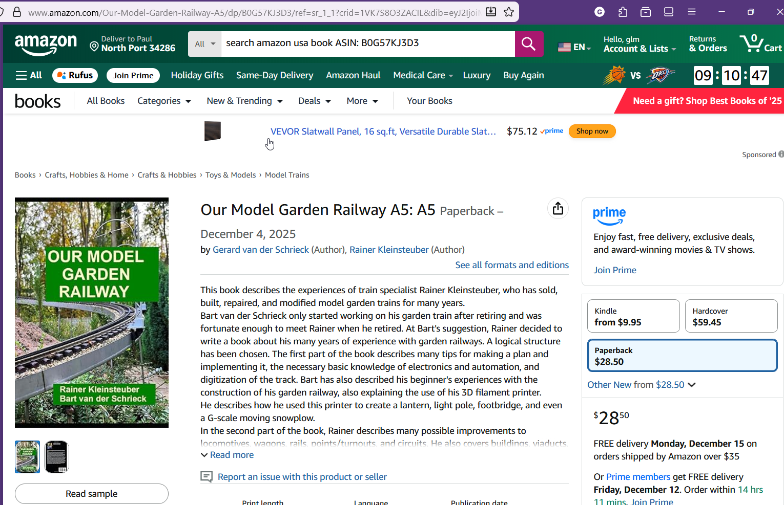Open the Holiday Gifts nav item

[x=197, y=75]
